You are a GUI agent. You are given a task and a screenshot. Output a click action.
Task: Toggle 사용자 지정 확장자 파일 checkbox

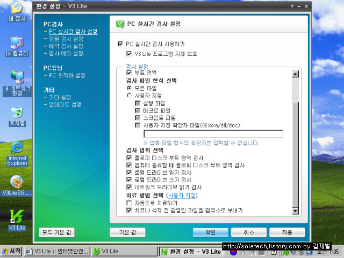coord(138,125)
